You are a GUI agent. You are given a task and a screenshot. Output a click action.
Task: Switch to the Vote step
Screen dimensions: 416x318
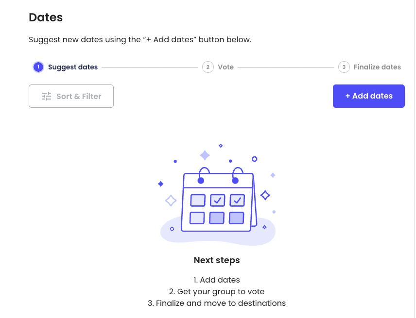coord(225,67)
